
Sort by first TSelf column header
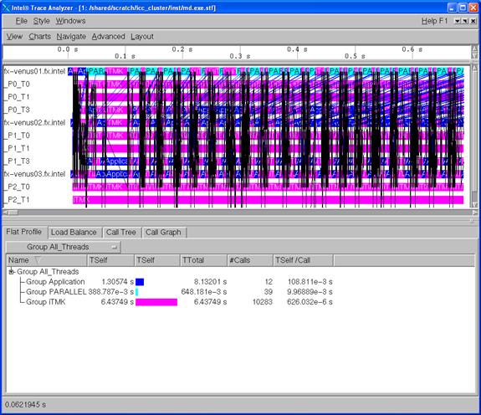(110, 260)
